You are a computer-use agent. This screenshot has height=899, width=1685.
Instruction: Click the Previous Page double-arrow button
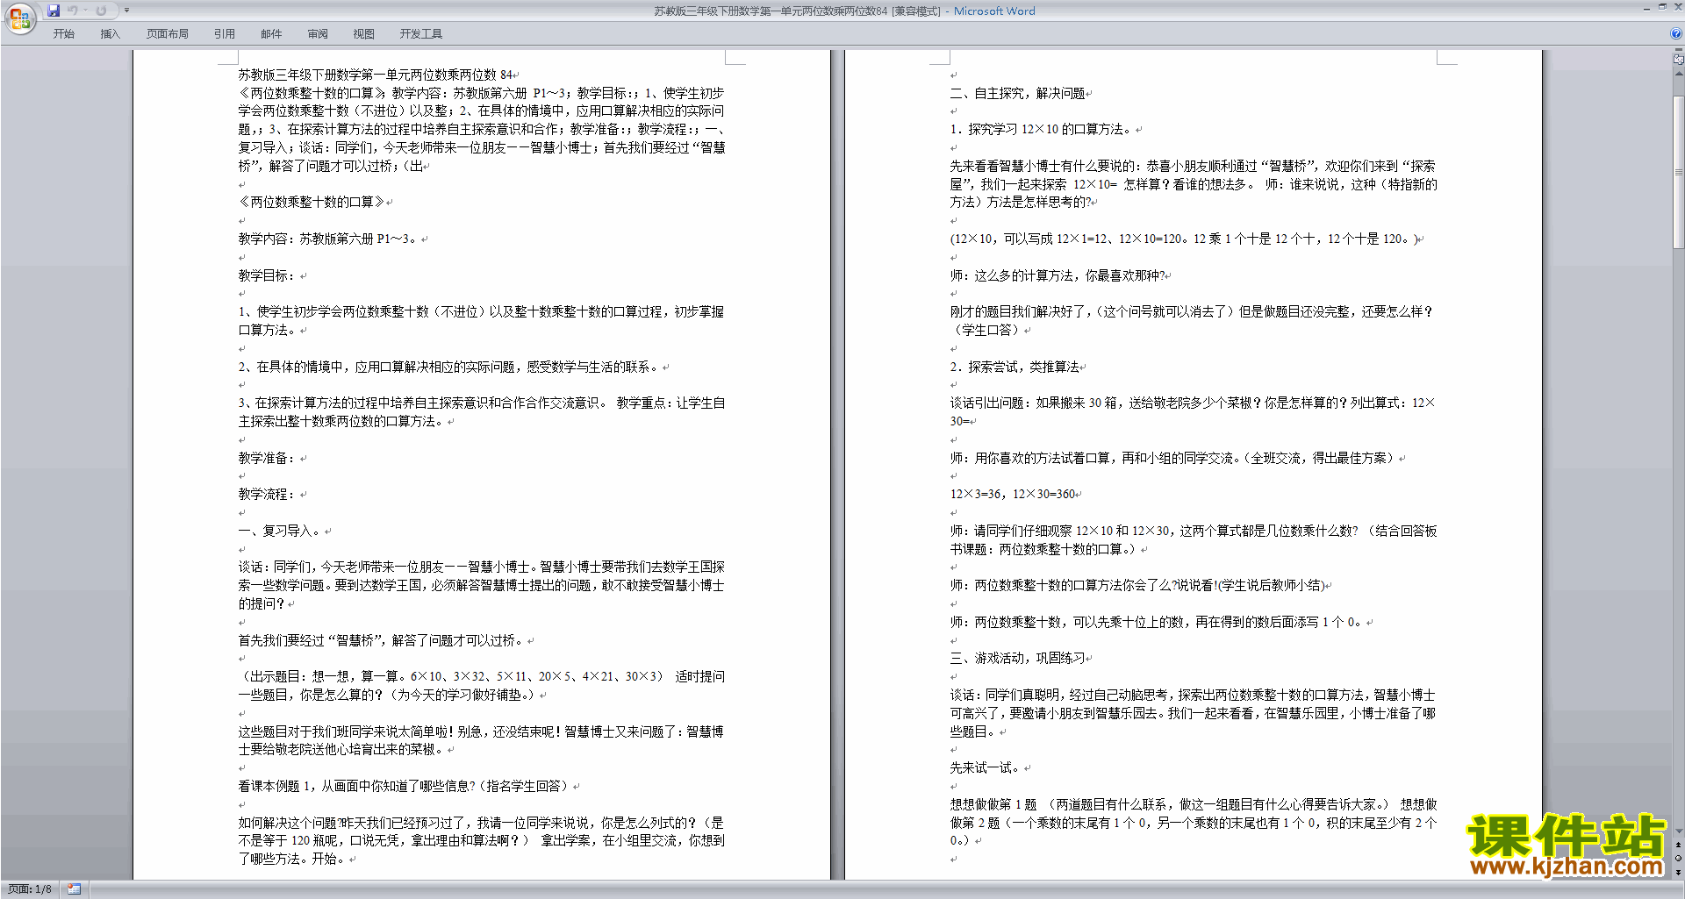coord(1679,845)
